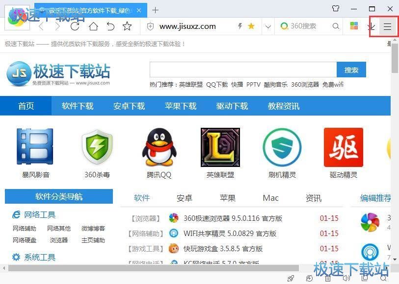Click the lightning speed mode icon

coord(239,26)
